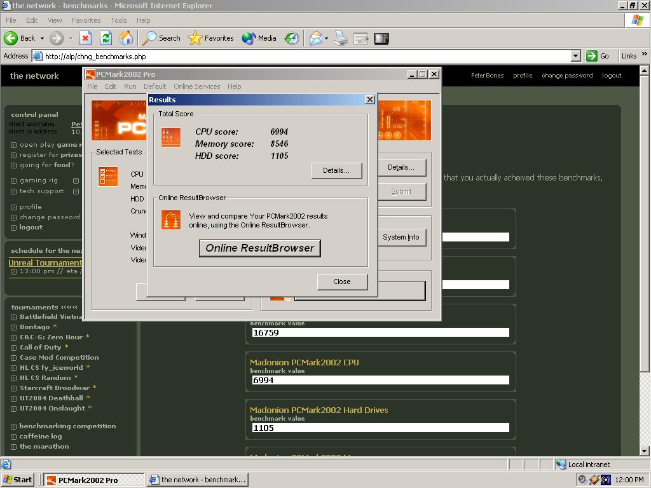Click the page icon in address bar
The width and height of the screenshot is (651, 488).
(38, 56)
